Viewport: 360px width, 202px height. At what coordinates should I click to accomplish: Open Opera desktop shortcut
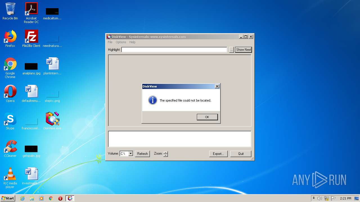(x=10, y=94)
